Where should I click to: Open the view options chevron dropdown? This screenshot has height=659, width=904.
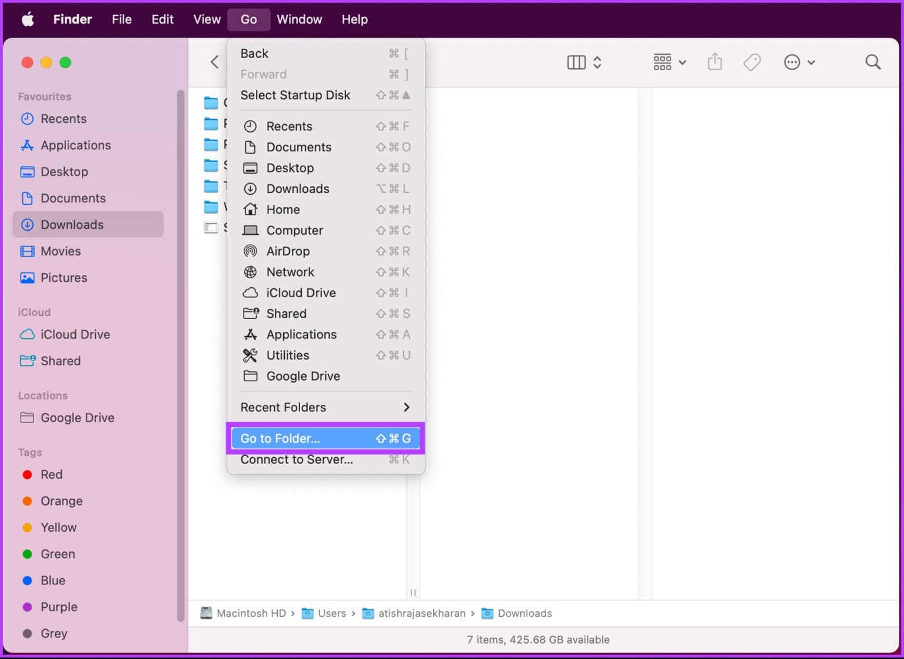point(598,62)
